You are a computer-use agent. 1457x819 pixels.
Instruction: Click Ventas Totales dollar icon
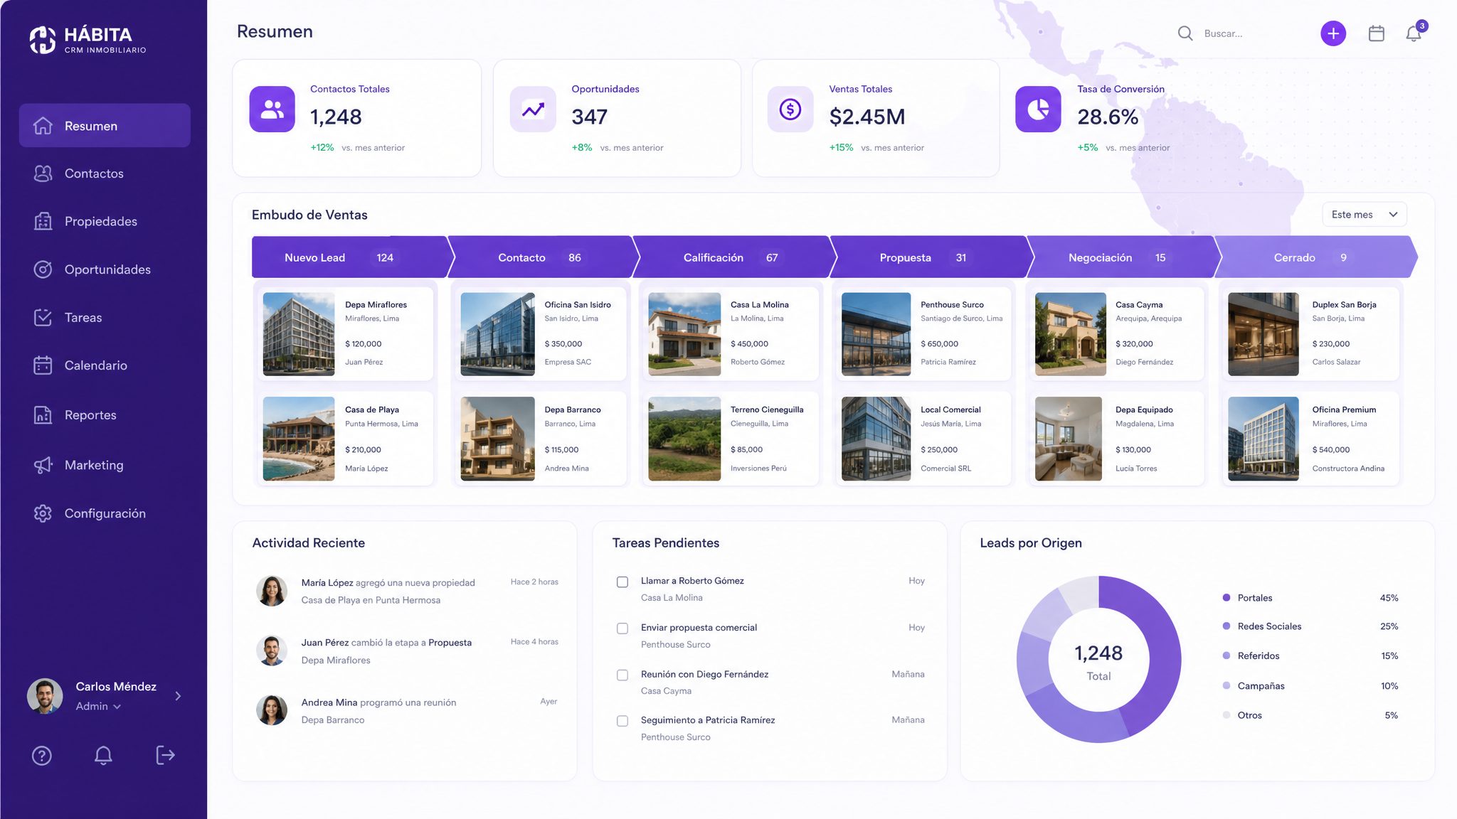(x=790, y=109)
